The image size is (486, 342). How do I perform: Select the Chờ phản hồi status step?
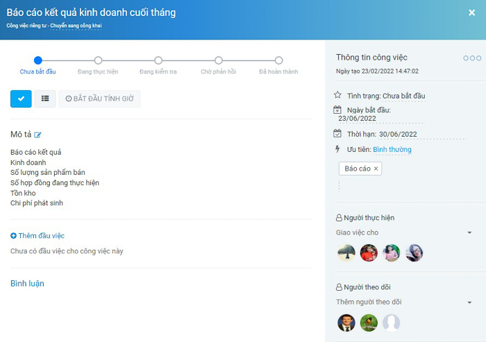[x=218, y=60]
